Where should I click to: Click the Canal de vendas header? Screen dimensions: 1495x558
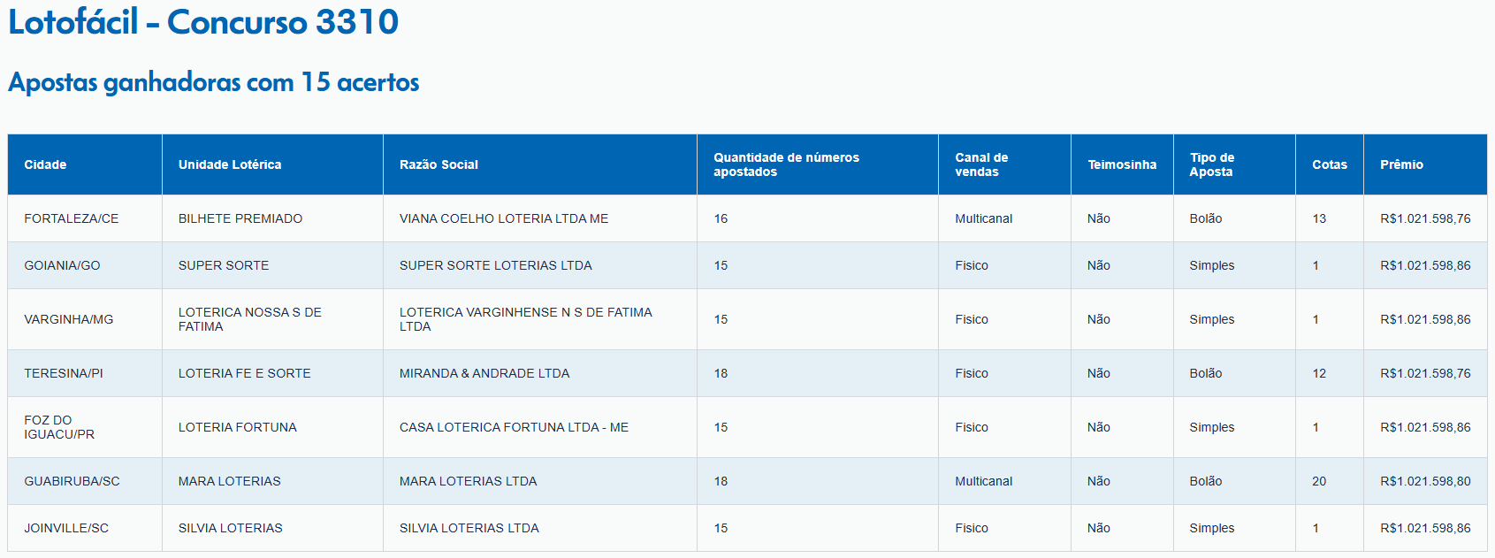coord(1004,164)
